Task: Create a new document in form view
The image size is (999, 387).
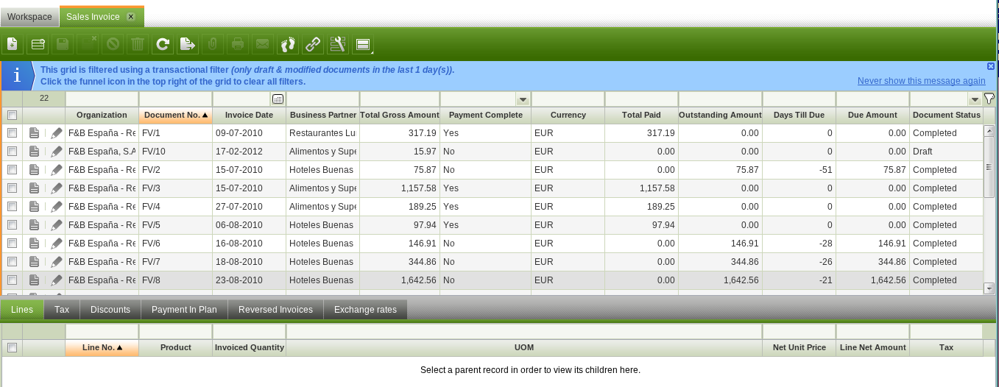Action: 13,45
